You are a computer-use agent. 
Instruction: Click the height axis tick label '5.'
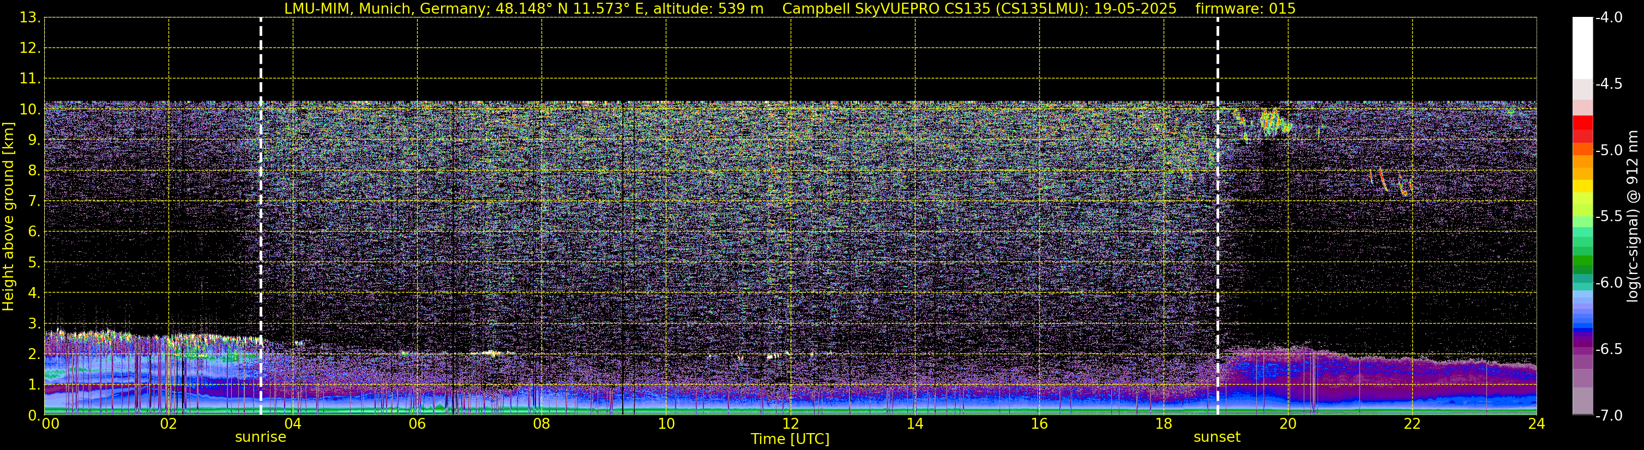(x=34, y=263)
